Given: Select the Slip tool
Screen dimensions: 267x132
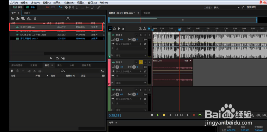Looking at the screenshot, I should [72, 7].
